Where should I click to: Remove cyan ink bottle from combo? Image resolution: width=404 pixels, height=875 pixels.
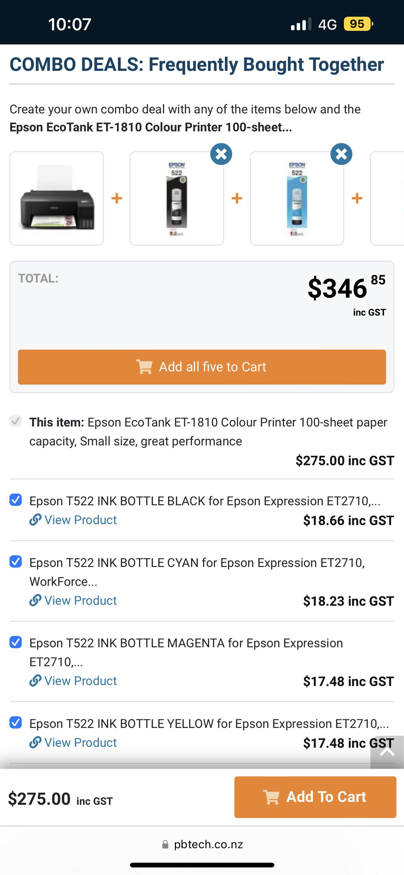pyautogui.click(x=341, y=154)
